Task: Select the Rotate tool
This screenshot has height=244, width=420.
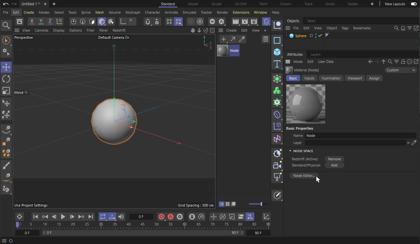Action: click(x=6, y=79)
